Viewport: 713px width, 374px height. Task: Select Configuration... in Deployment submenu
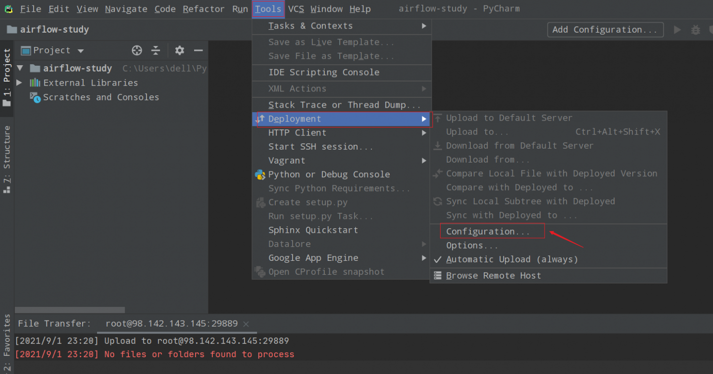pos(488,231)
